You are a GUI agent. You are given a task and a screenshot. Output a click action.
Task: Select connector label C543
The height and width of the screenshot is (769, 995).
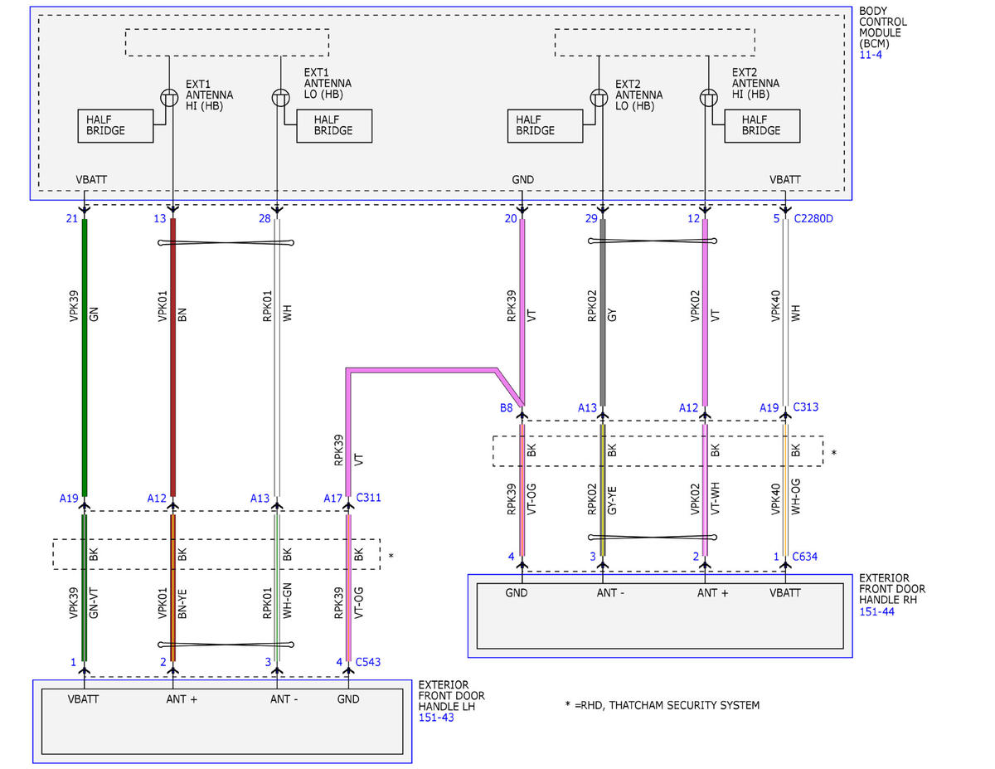coord(369,661)
